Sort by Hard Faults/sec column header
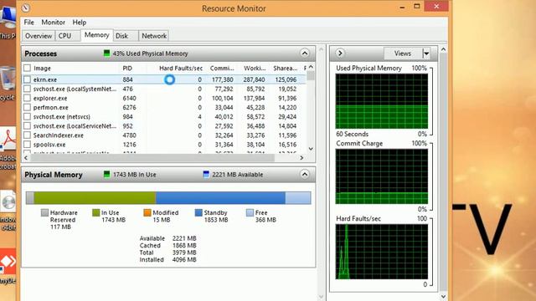 coord(181,69)
